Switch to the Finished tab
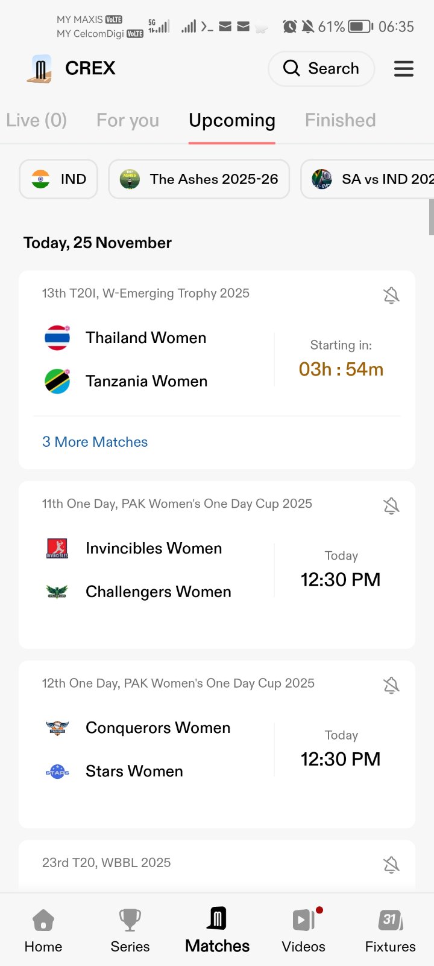The width and height of the screenshot is (434, 966). 340,121
